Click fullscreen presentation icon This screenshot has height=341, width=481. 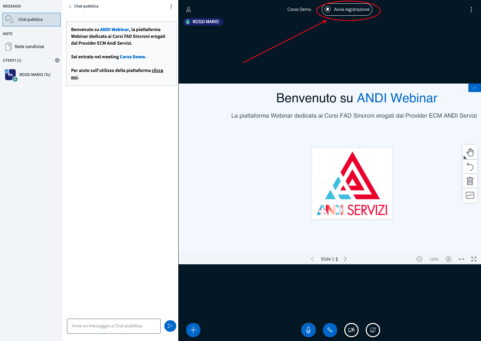click(x=474, y=259)
